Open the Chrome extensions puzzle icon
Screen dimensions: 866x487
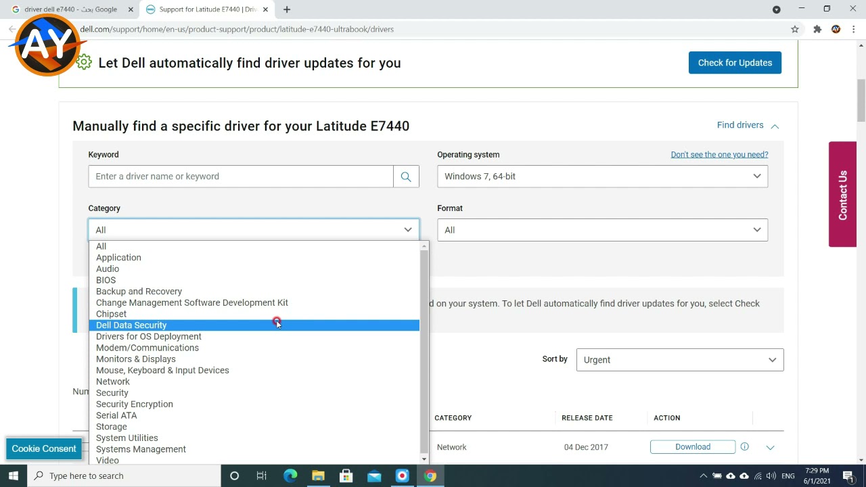click(x=817, y=29)
